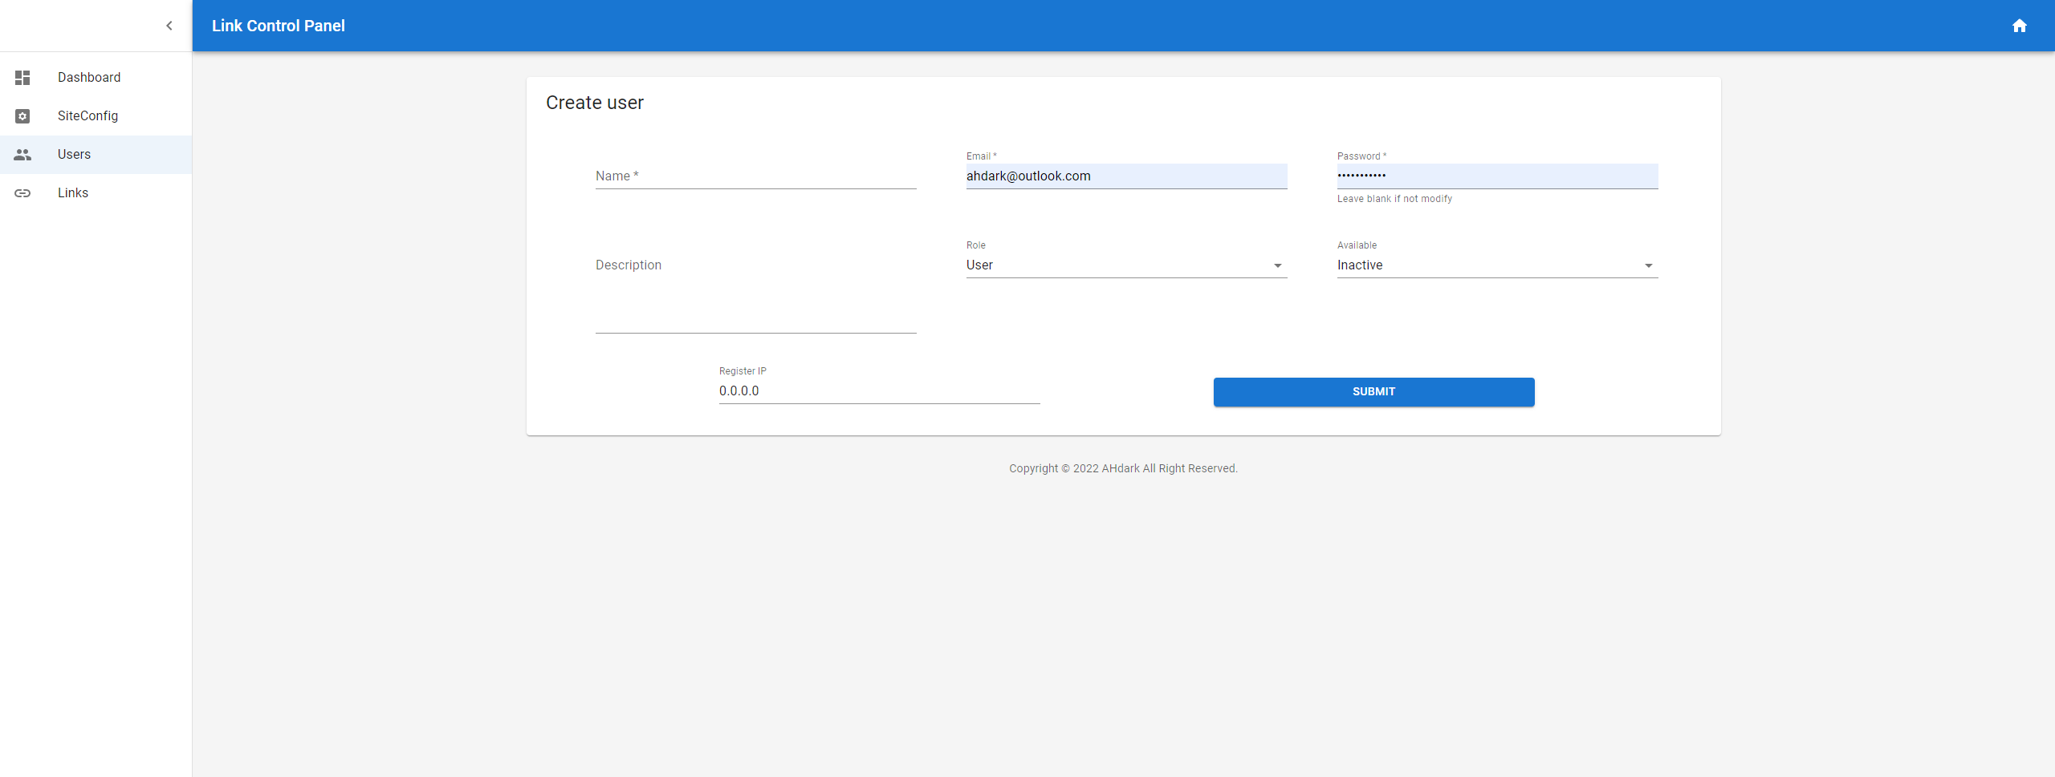Click the Users people icon
The width and height of the screenshot is (2055, 777).
(22, 155)
